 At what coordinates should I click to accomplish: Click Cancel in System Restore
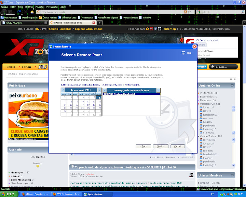tap(178, 146)
